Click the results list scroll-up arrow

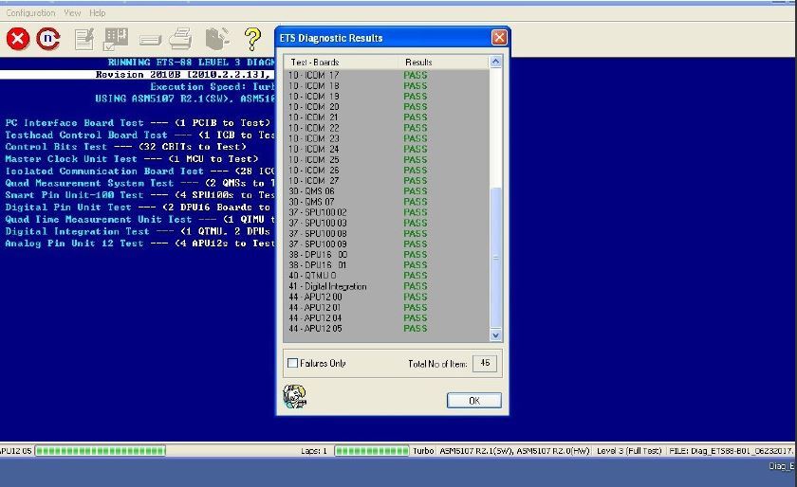[495, 62]
